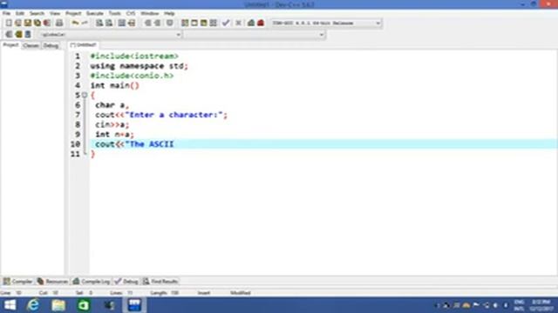
Task: Click the Open file toolbar icon
Action: (18, 23)
